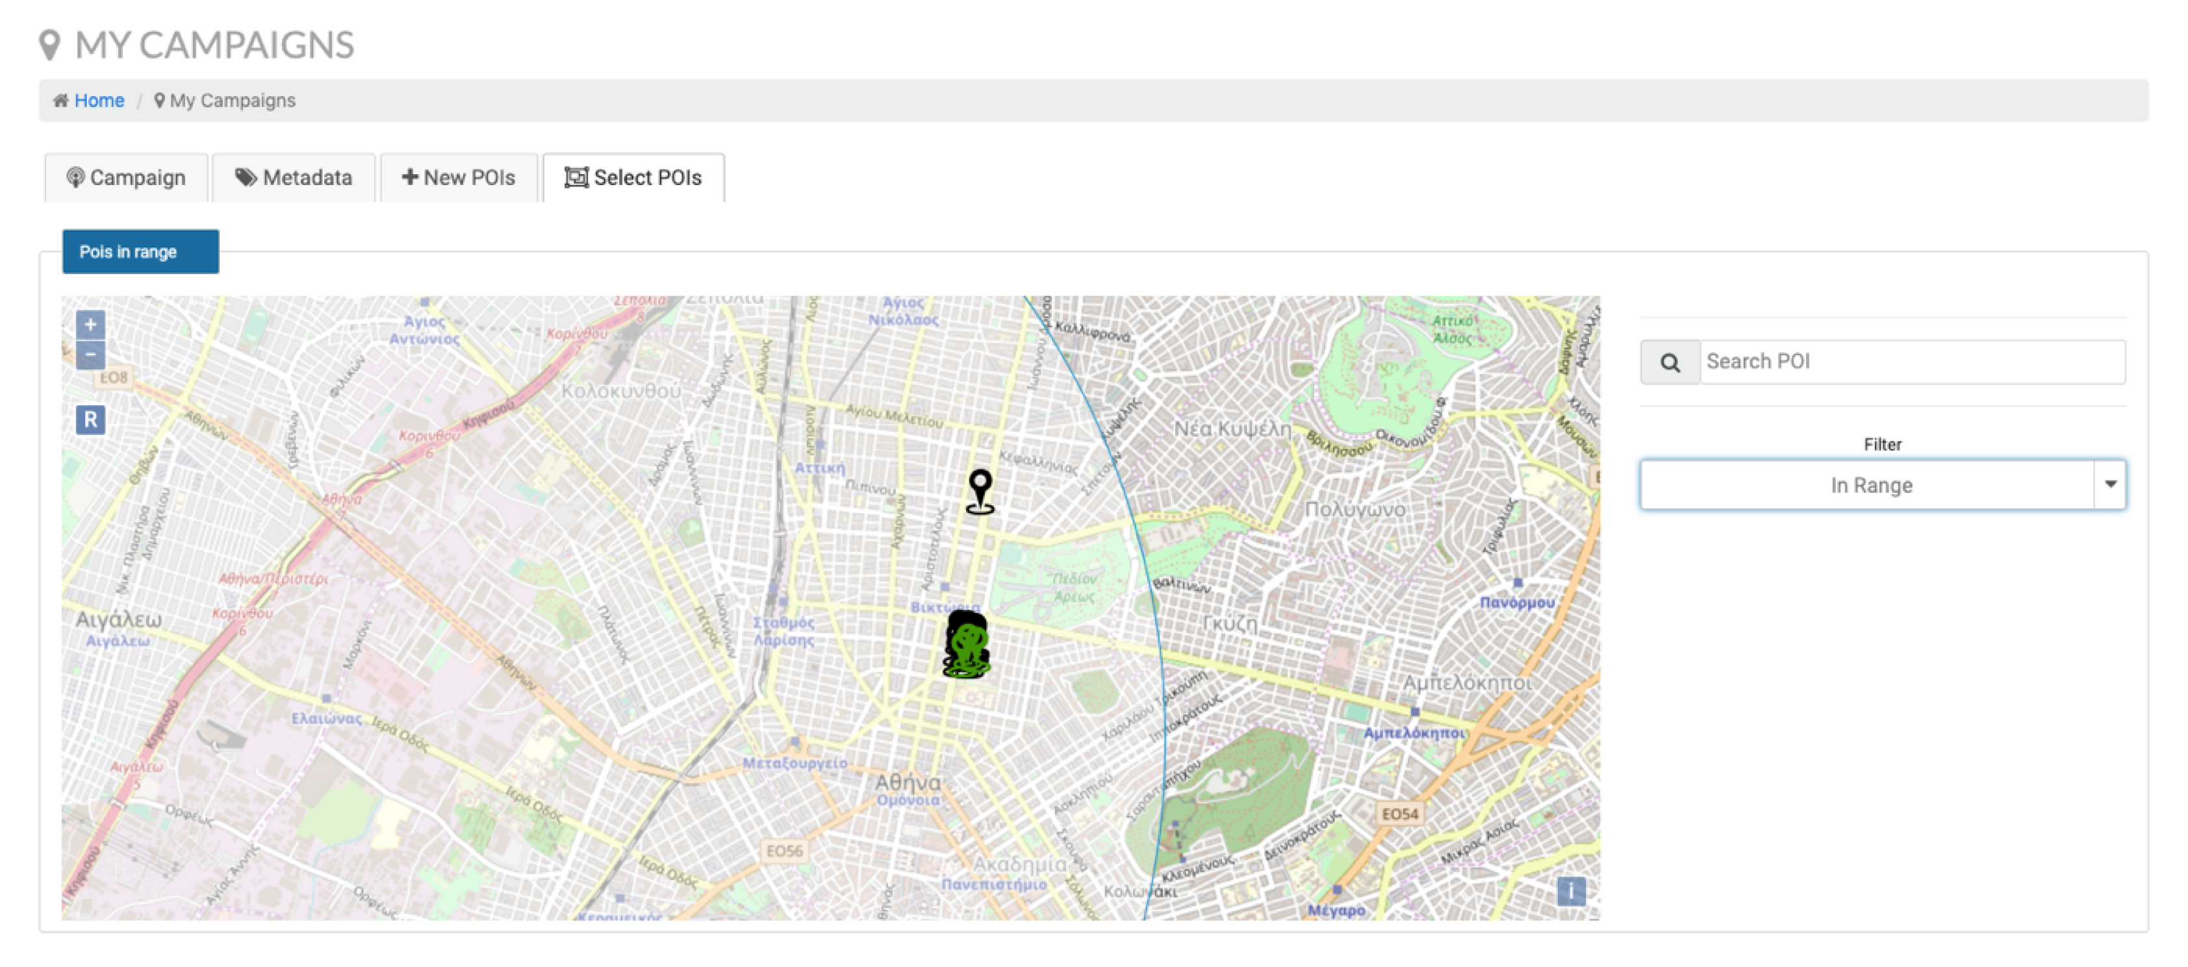Click the Pois in range button
This screenshot has height=967, width=2188.
coord(140,252)
